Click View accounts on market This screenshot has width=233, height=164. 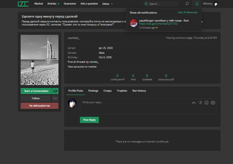click(x=82, y=67)
